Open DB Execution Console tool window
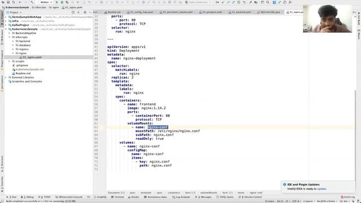The width and height of the screenshot is (361, 203). [69, 197]
